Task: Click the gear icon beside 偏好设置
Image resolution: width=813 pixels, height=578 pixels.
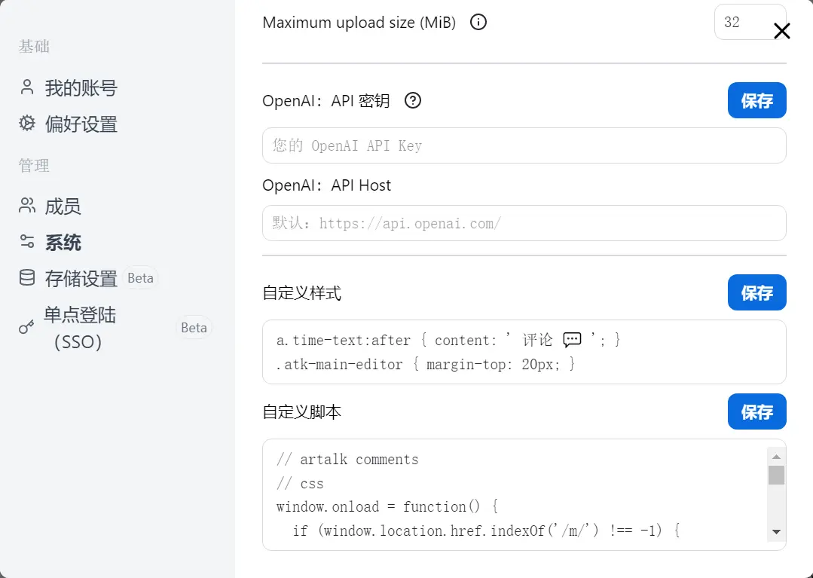Action: coord(27,124)
